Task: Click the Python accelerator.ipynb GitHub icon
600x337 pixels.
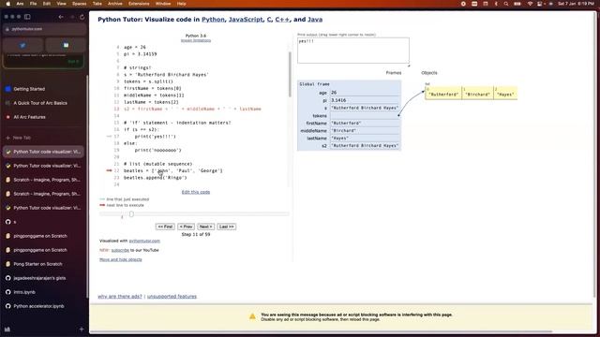Action: click(x=8, y=306)
